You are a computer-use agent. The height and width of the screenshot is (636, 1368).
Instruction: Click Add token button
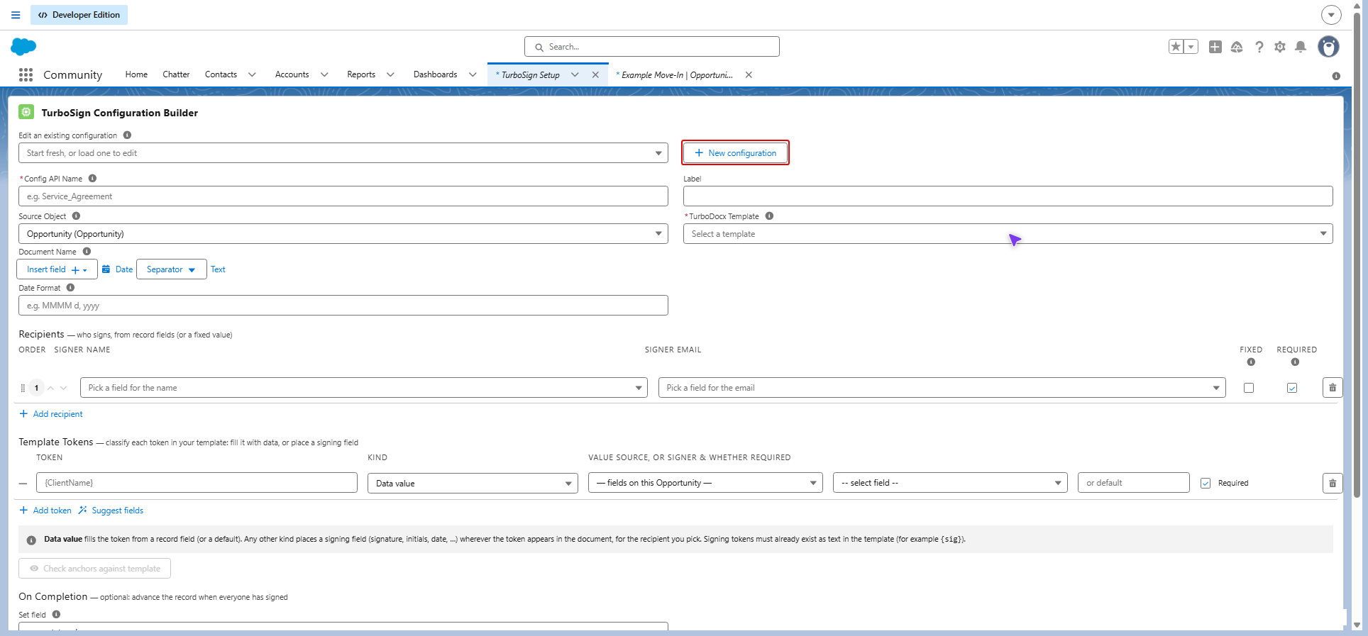[45, 511]
